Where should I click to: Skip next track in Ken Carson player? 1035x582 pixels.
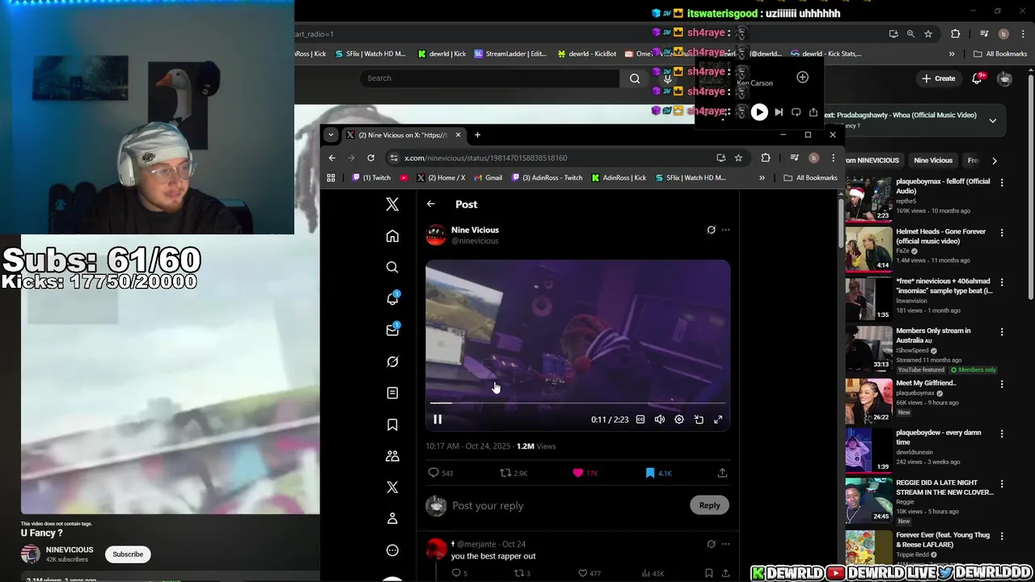(779, 112)
